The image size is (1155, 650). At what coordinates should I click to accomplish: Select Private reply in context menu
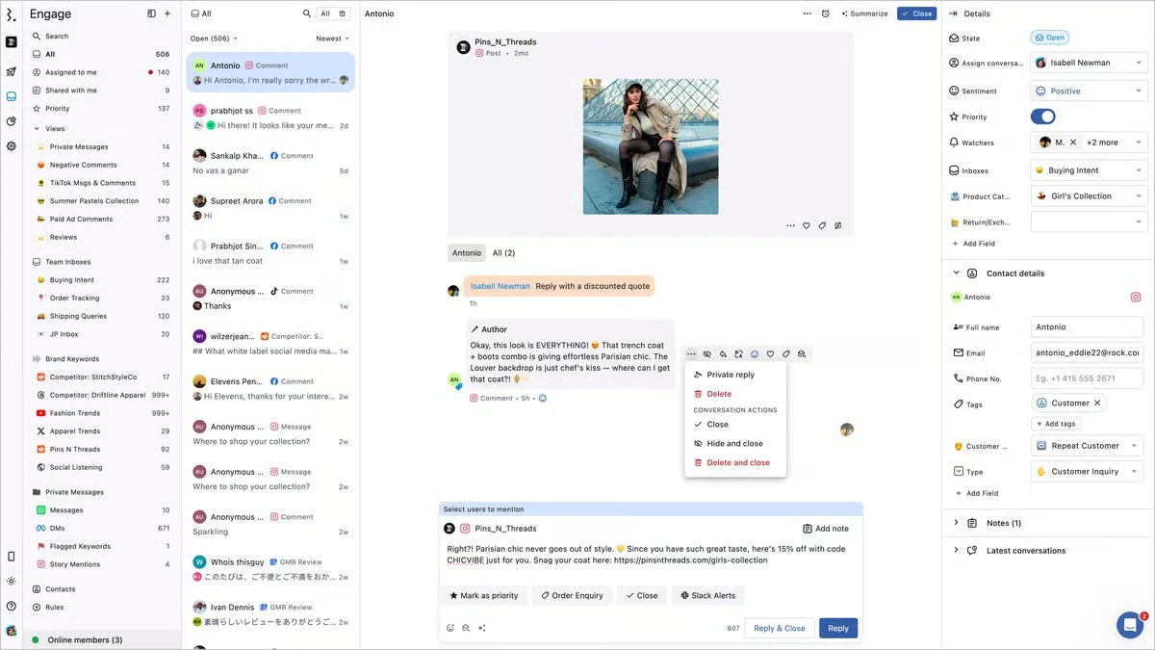(735, 375)
